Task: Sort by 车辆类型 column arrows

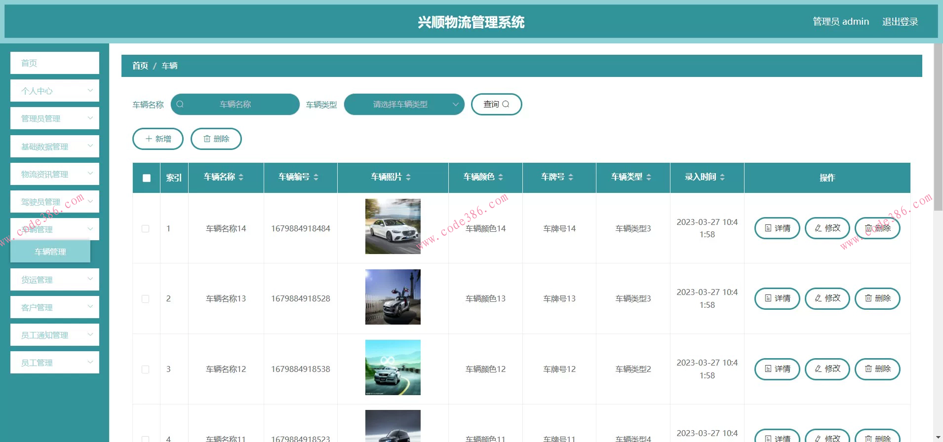Action: (649, 177)
